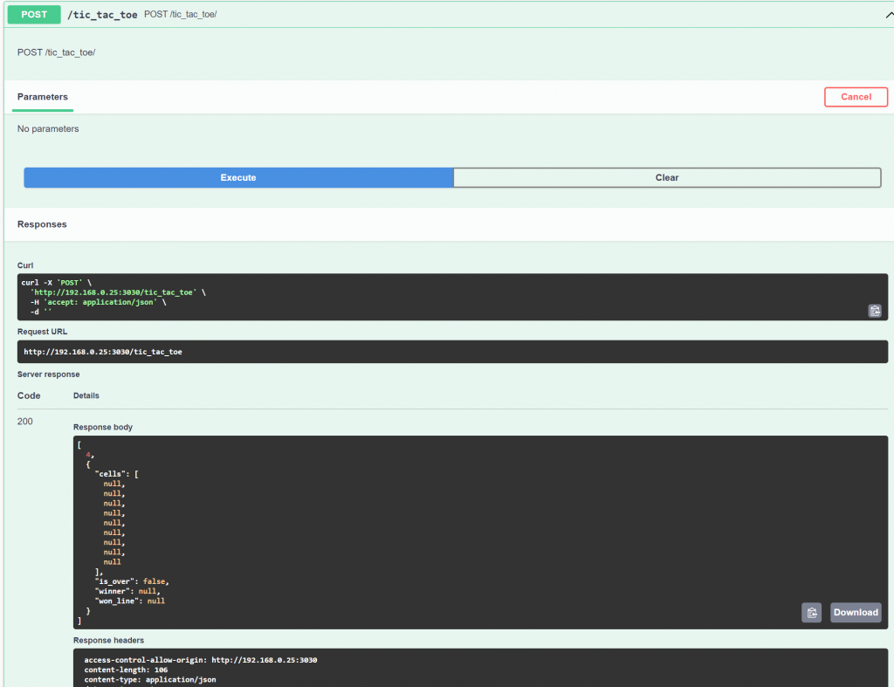Click the No parameters text
Viewport: 894px width, 687px height.
[x=48, y=129]
